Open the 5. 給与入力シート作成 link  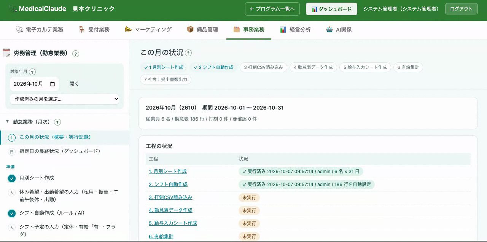173,223
